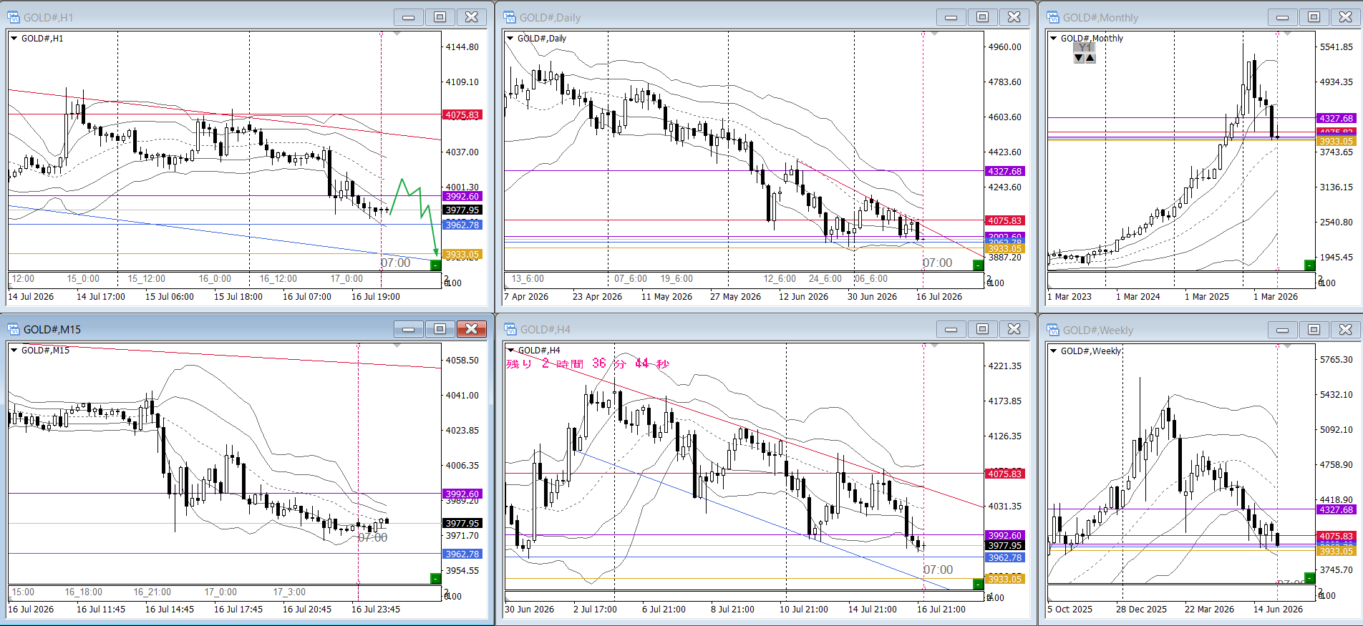The height and width of the screenshot is (626, 1363).
Task: Open the GOLD#,Weekly chart label dropdown triangle
Action: [x=1054, y=351]
